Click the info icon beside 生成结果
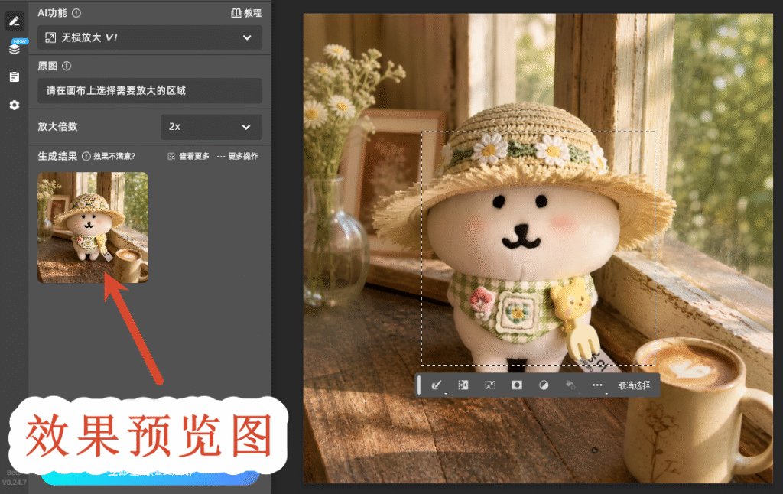This screenshot has width=783, height=494. pos(86,156)
